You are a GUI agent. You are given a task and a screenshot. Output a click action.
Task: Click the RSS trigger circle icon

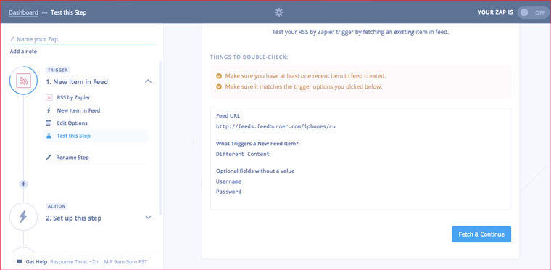click(23, 81)
